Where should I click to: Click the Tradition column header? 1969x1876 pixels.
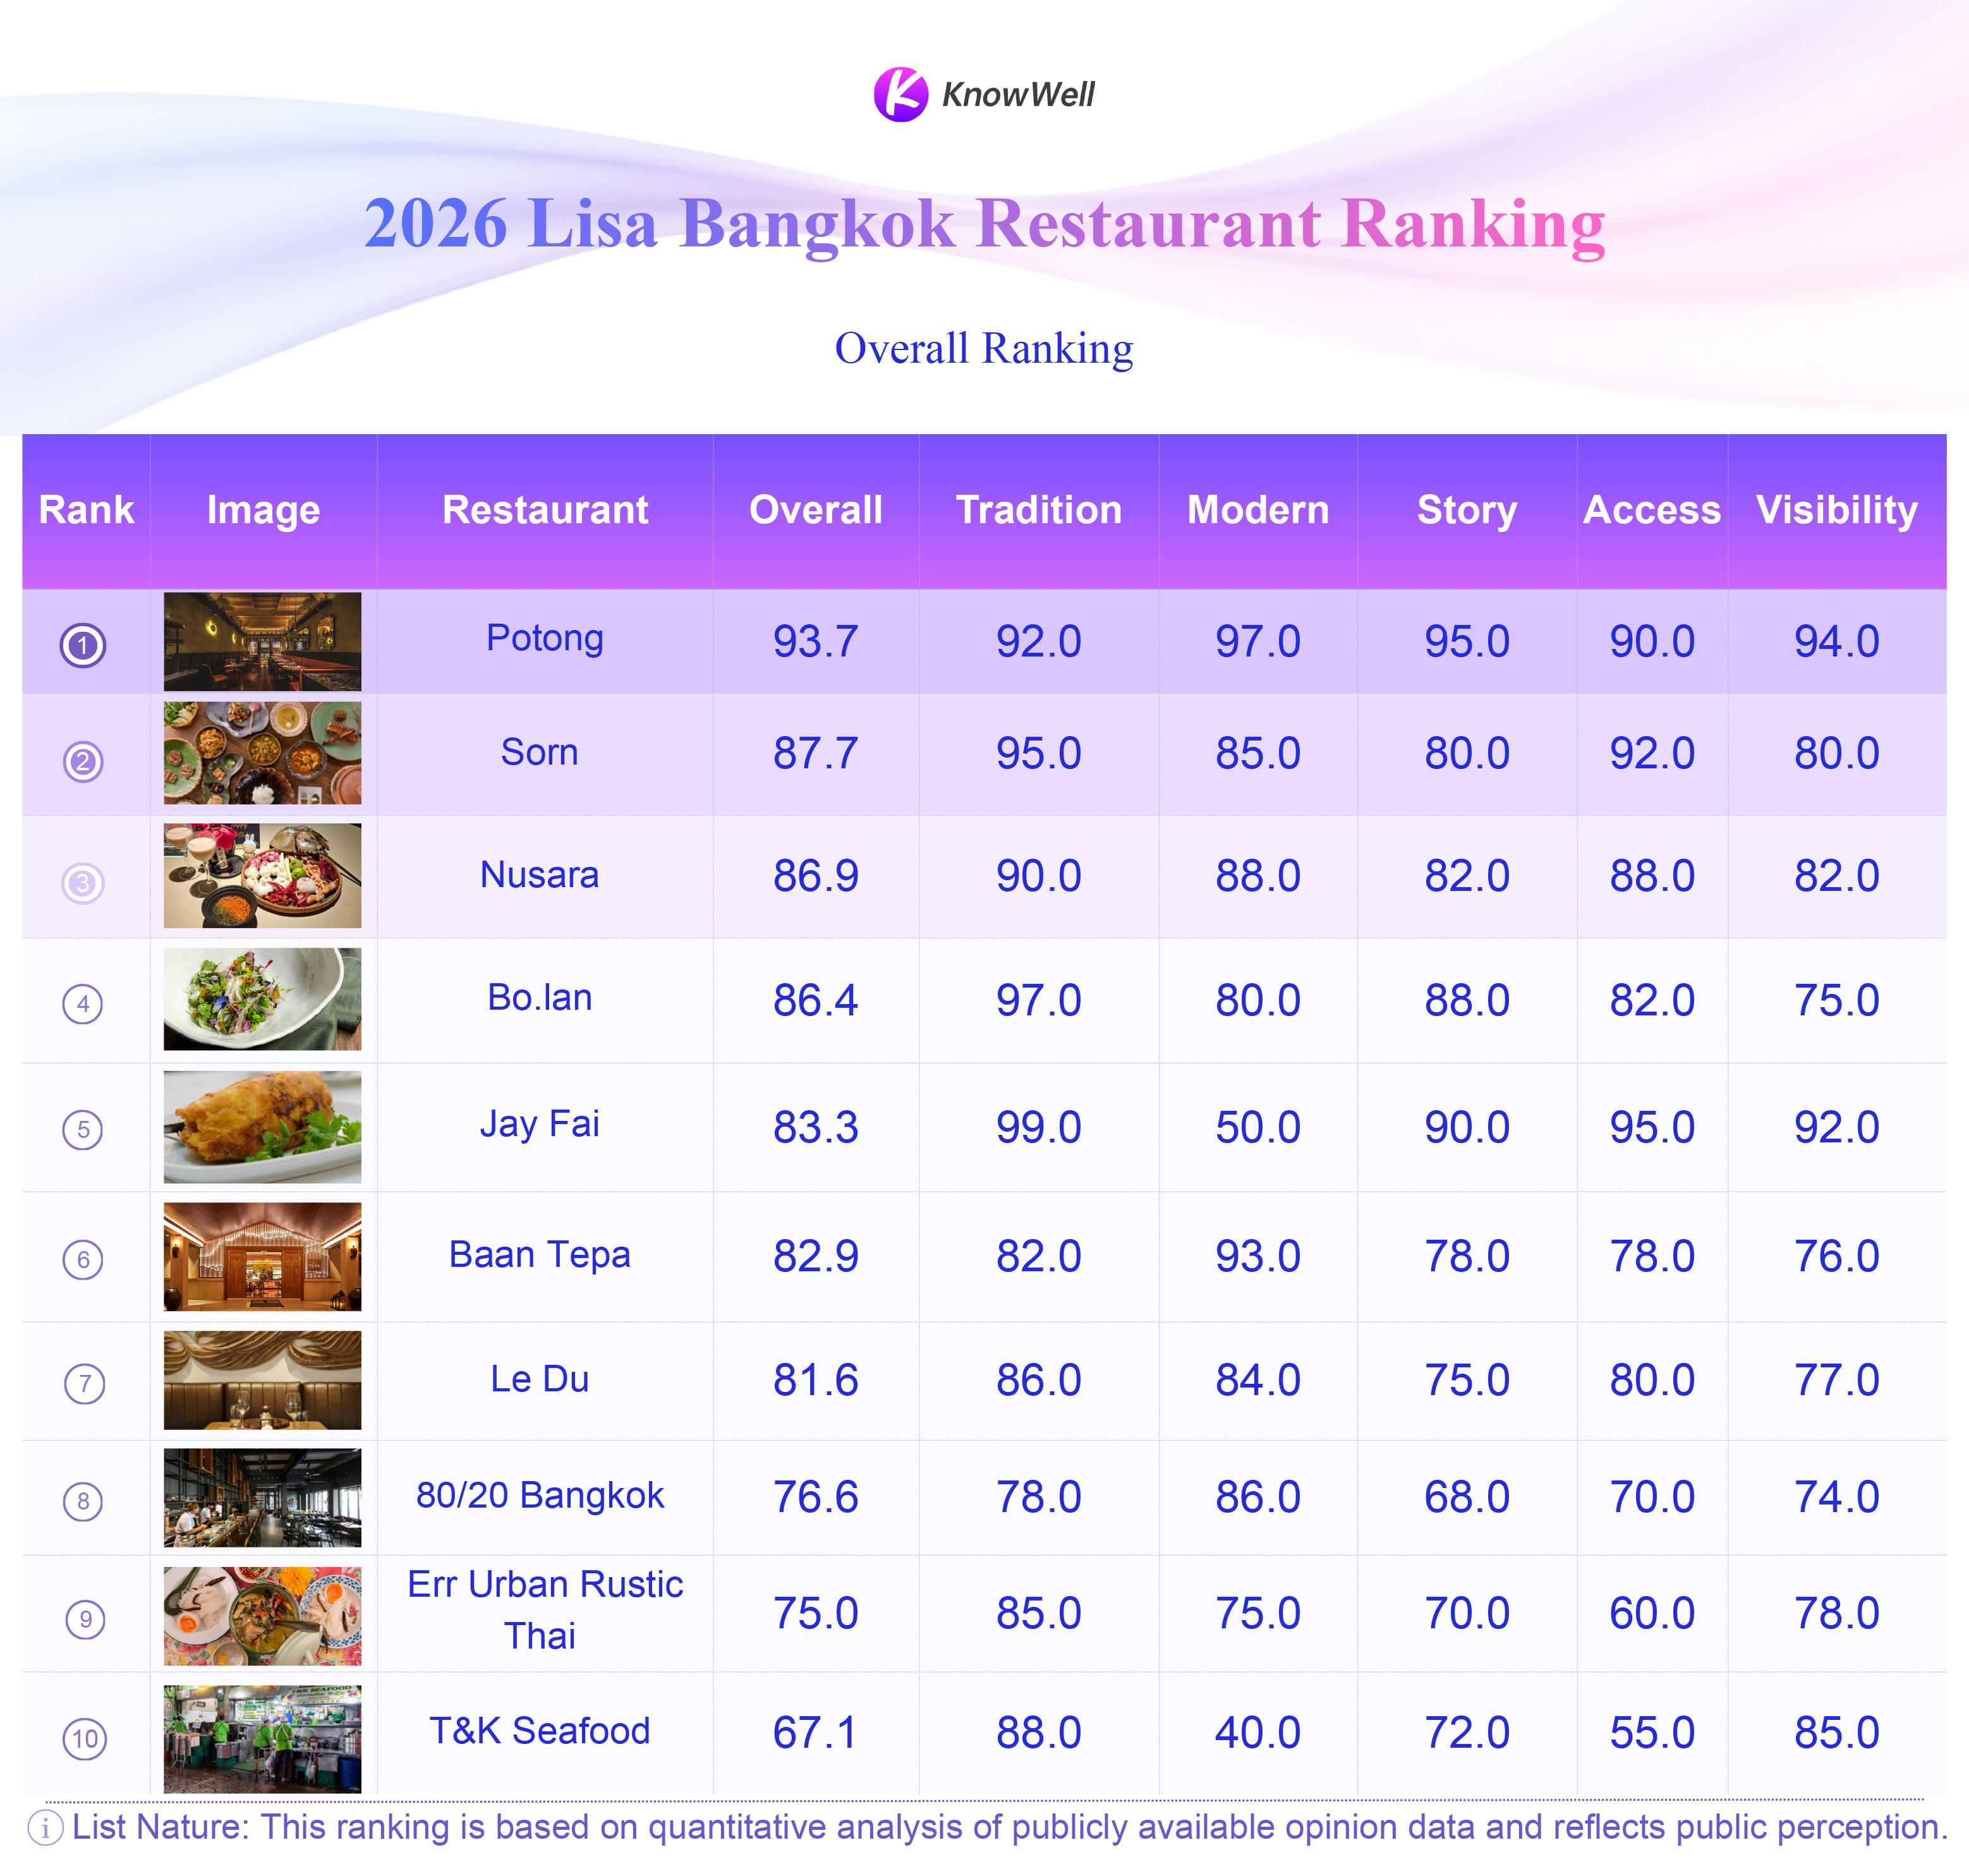pyautogui.click(x=1039, y=510)
